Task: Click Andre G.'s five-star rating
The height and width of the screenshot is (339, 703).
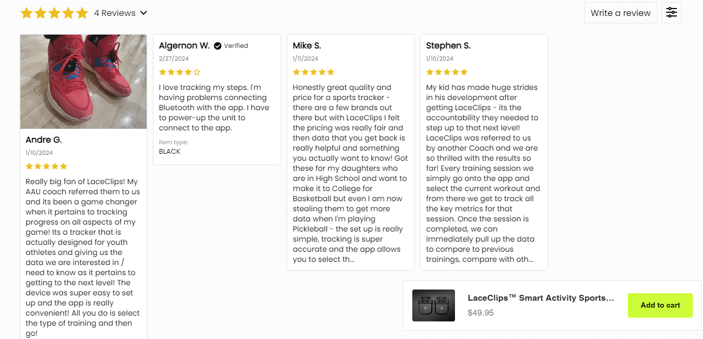Action: pos(46,166)
